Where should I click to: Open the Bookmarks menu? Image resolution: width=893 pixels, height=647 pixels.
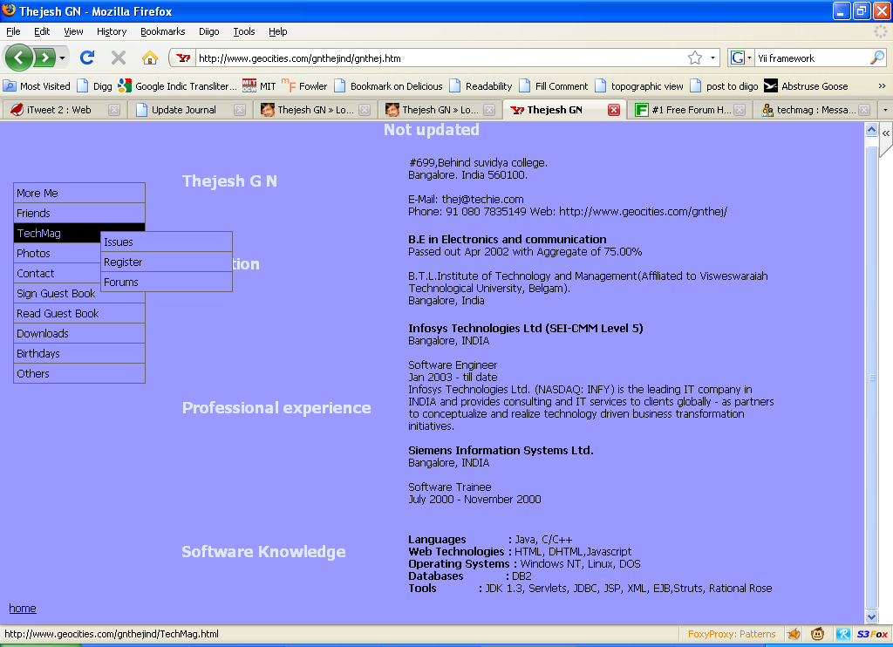coord(163,31)
